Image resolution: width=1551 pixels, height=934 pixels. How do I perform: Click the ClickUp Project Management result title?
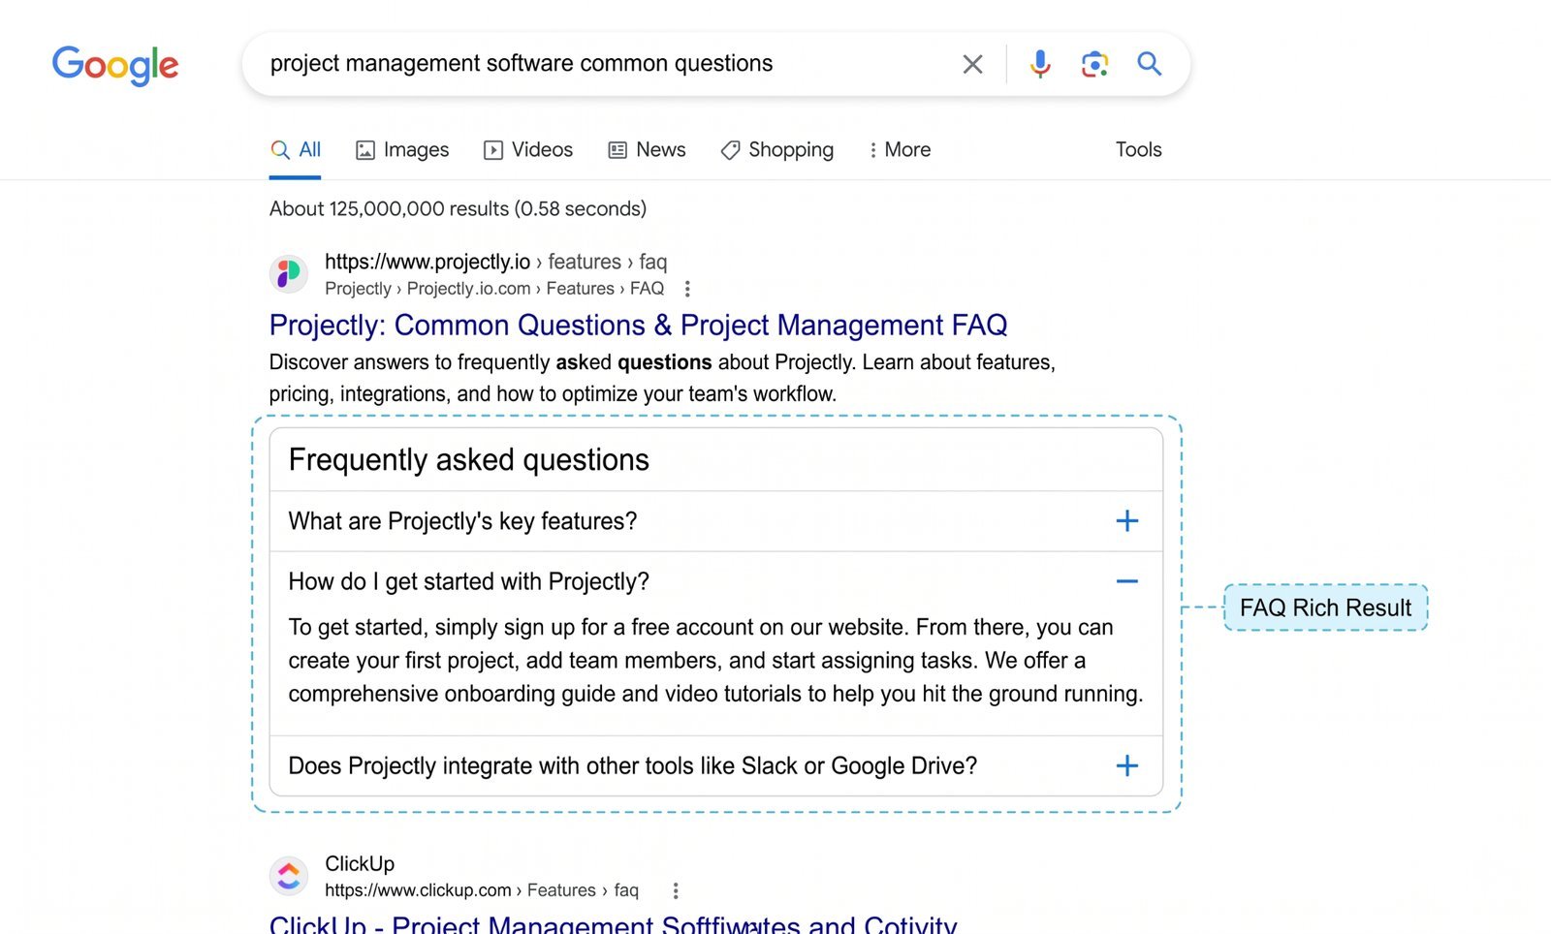[613, 923]
